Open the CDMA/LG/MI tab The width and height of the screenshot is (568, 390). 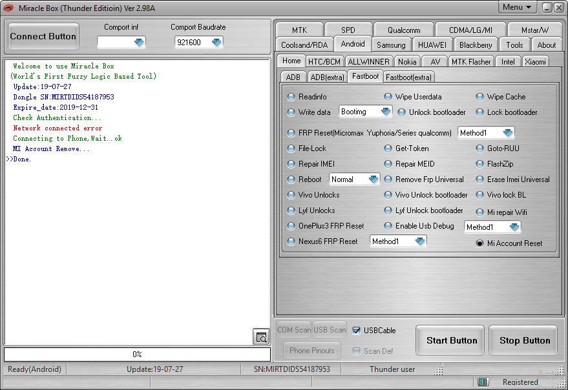point(470,30)
